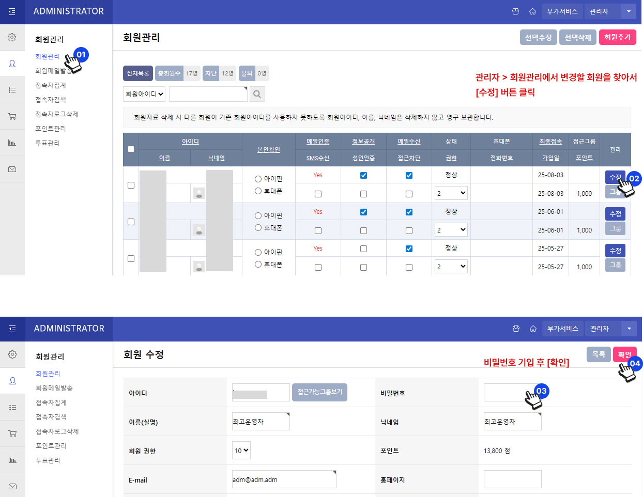Click the 선택삭제 button
Viewport: 643px width, 497px height.
pyautogui.click(x=578, y=37)
